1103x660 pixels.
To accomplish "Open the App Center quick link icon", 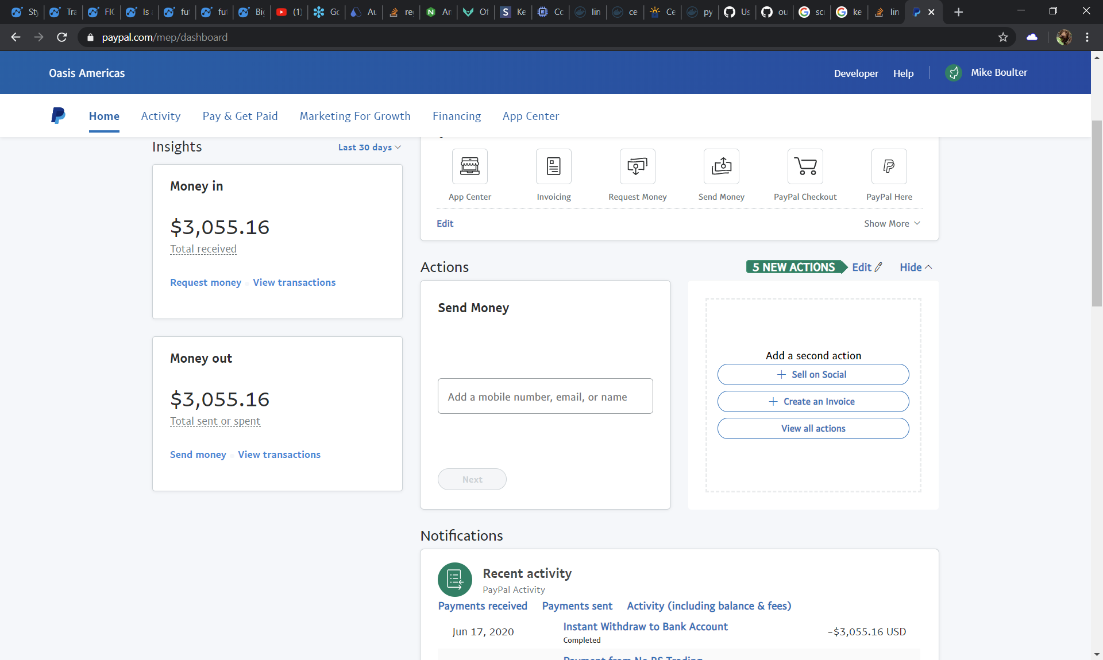I will [470, 166].
